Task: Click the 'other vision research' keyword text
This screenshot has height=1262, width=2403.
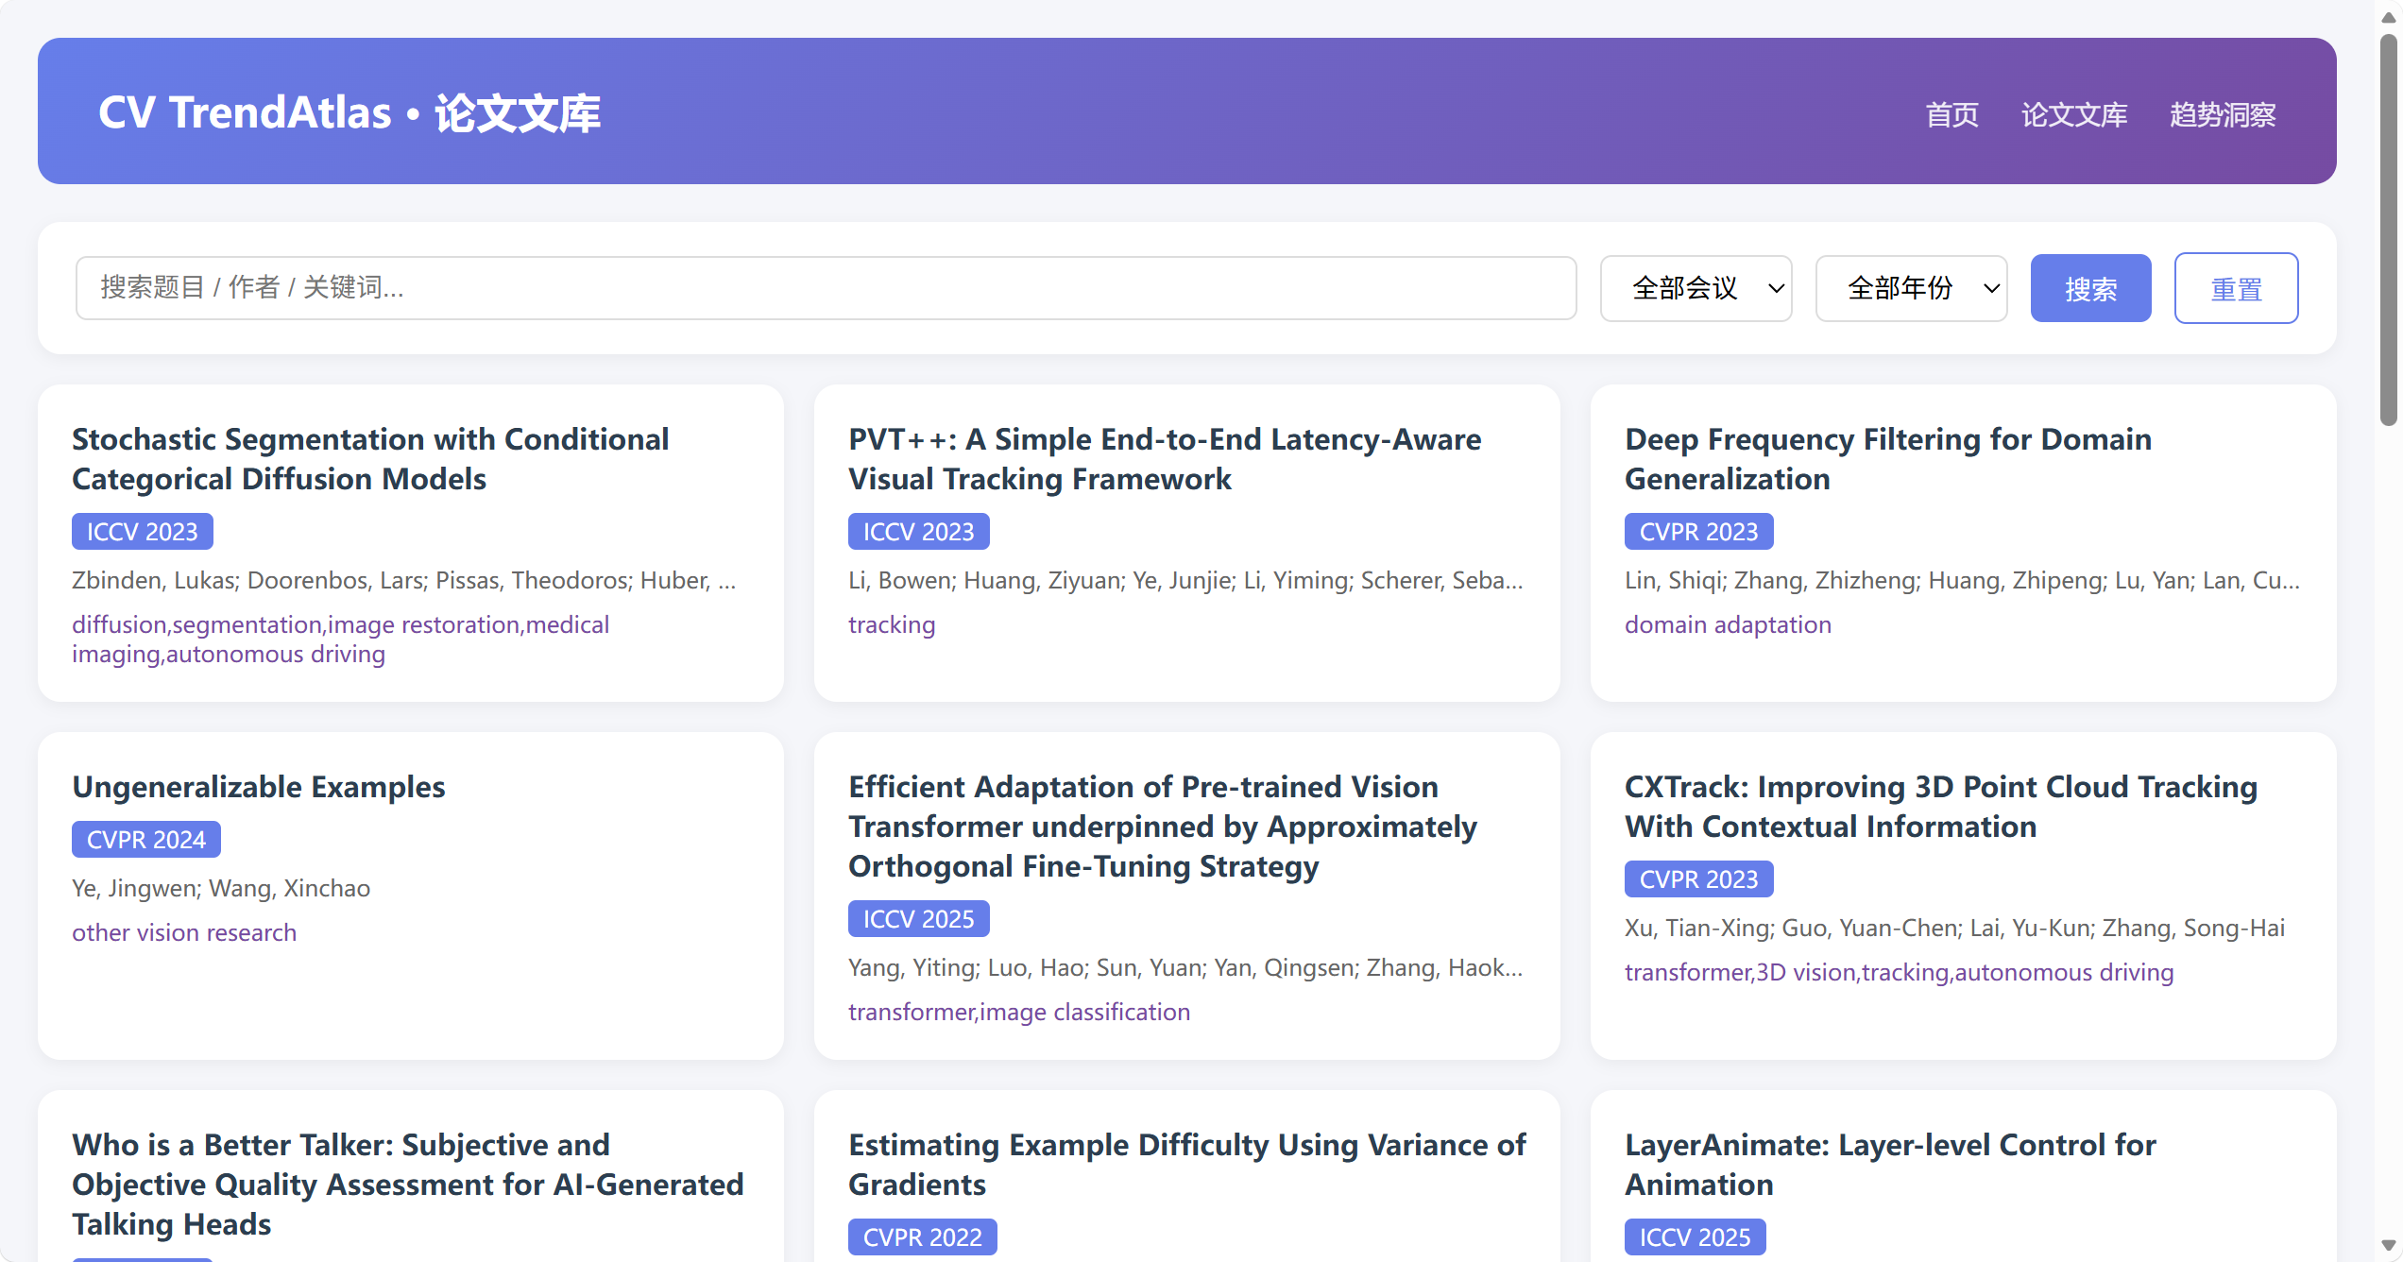Action: click(x=184, y=932)
